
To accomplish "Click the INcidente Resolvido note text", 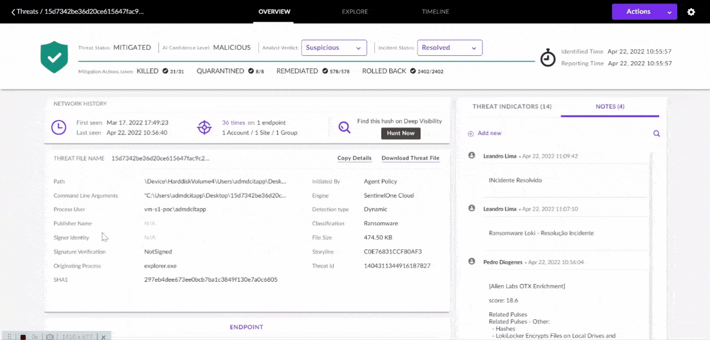I will [x=515, y=180].
